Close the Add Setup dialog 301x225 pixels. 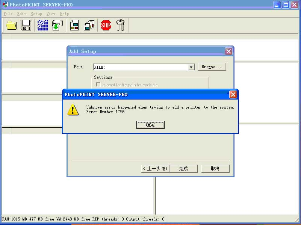coord(228,51)
